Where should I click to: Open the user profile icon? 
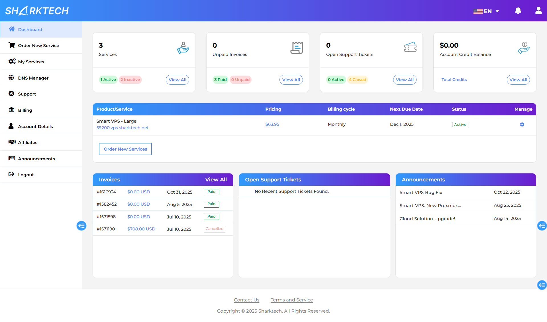pos(538,11)
